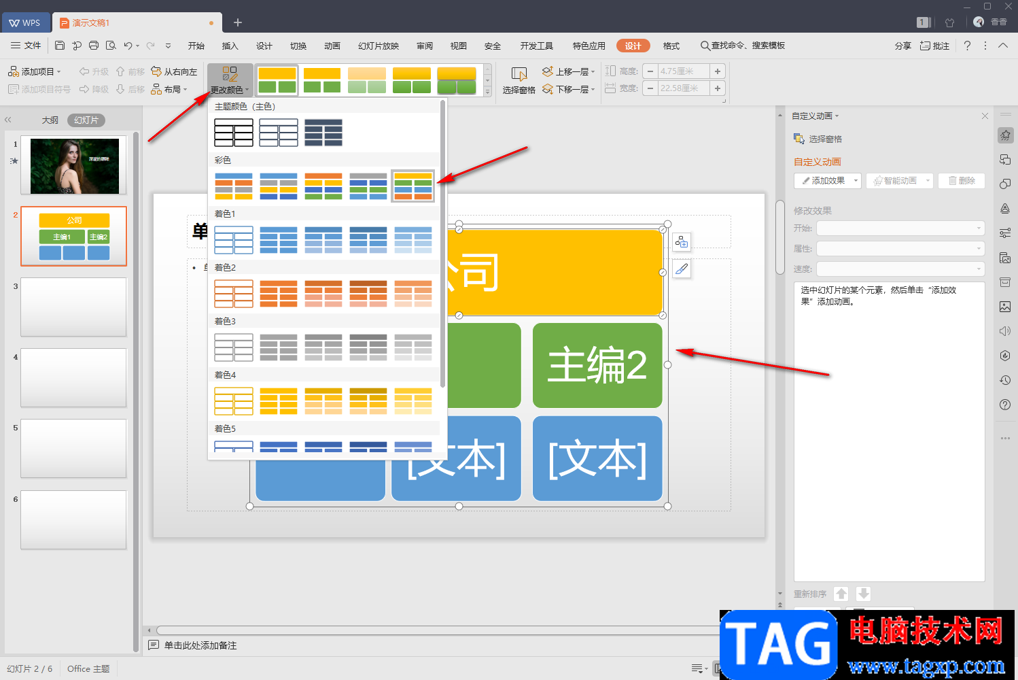Click the Smart Animation button
The image size is (1018, 680).
(899, 181)
